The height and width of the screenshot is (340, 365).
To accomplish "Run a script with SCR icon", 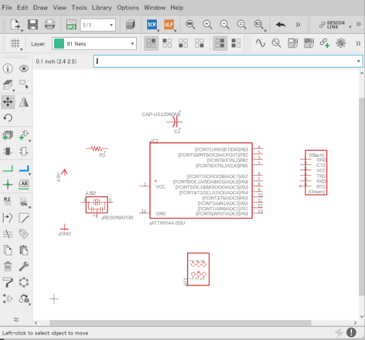I will 152,25.
